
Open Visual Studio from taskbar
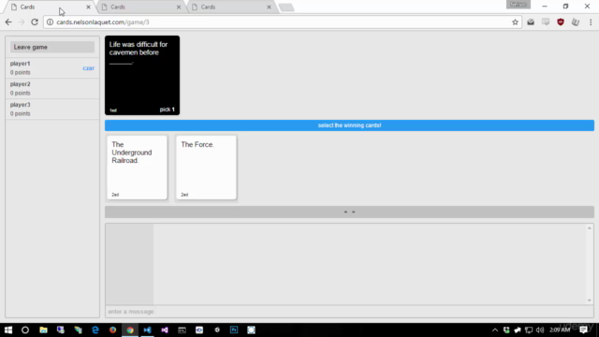165,330
